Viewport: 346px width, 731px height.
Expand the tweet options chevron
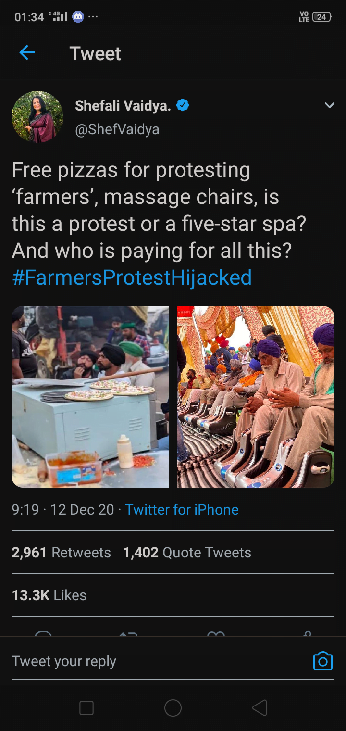(x=329, y=105)
